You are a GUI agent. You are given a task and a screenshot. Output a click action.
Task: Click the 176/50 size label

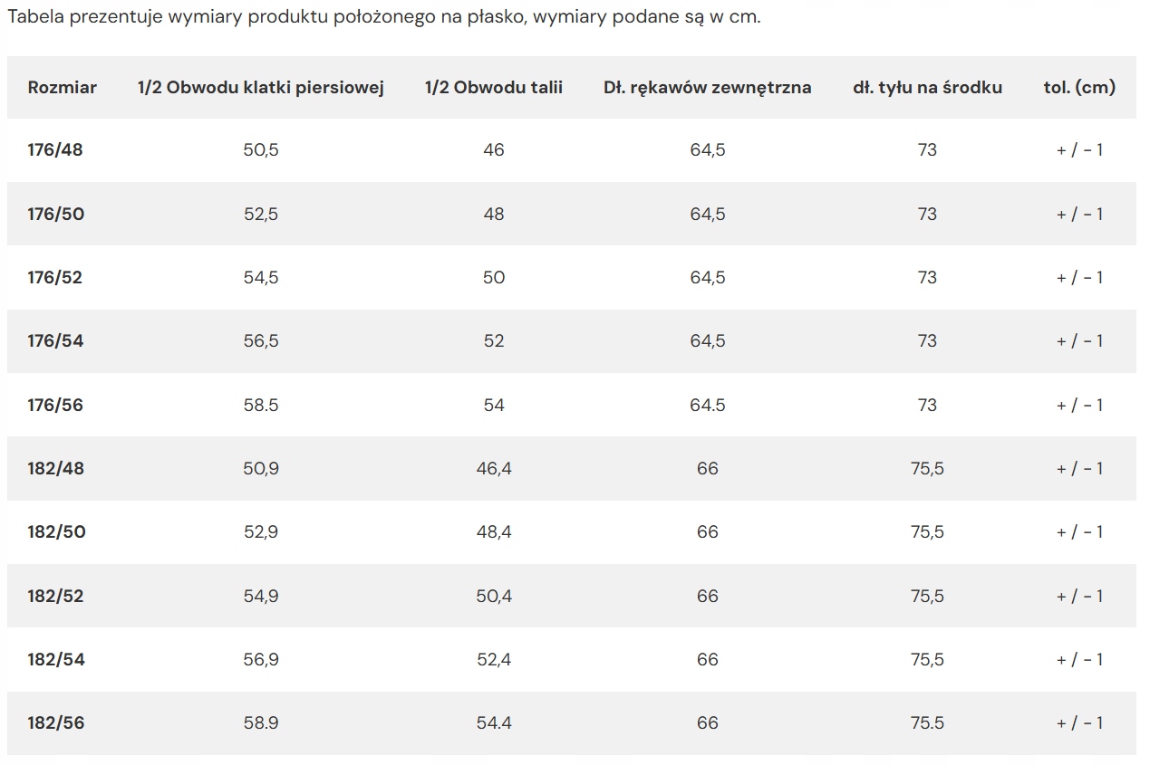coord(56,215)
